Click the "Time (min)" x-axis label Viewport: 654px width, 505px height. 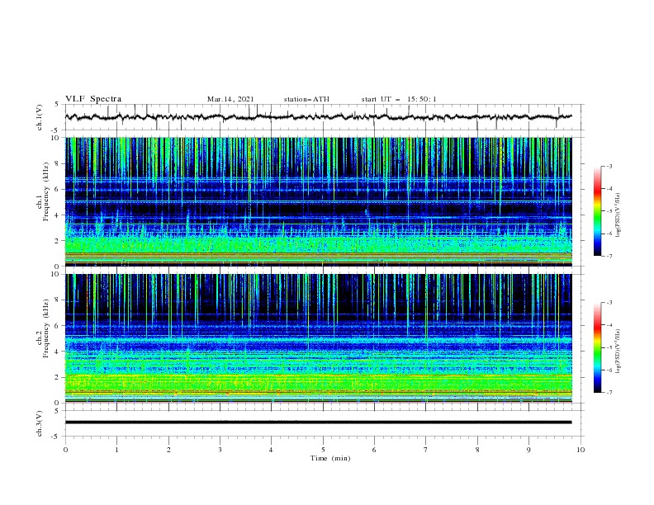coord(330,458)
